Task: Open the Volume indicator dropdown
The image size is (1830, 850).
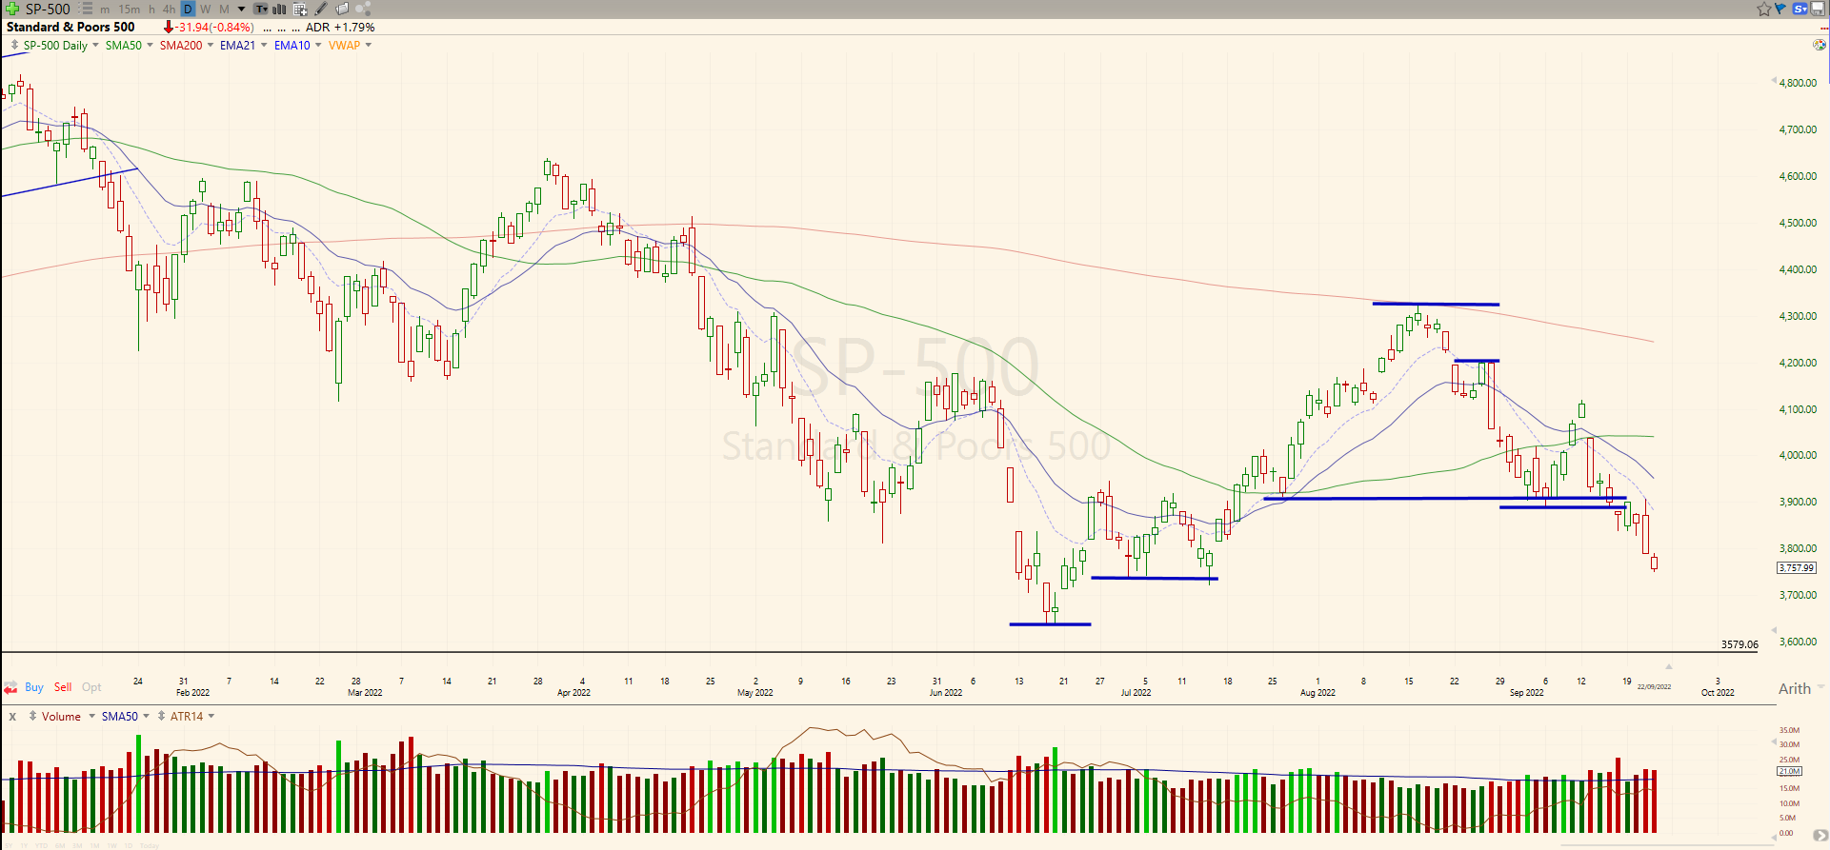Action: (x=92, y=716)
